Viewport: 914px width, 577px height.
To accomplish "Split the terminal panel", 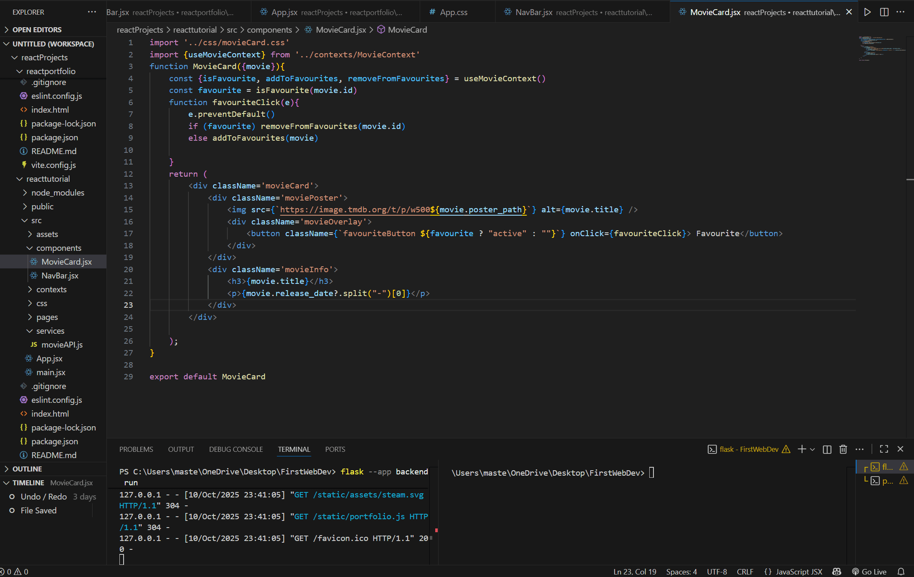I will 827,449.
